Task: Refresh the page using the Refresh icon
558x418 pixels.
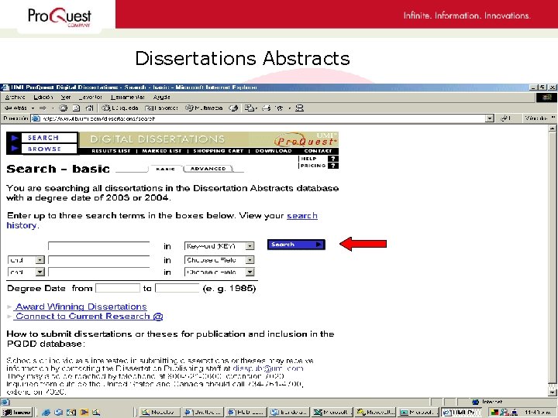Action: [x=76, y=108]
